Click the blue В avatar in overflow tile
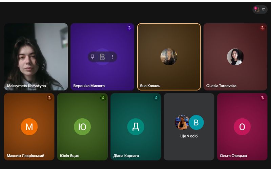 (196, 122)
